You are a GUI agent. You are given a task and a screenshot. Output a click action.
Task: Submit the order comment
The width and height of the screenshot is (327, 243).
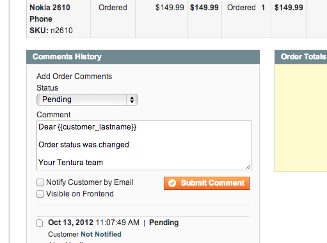coord(207,183)
